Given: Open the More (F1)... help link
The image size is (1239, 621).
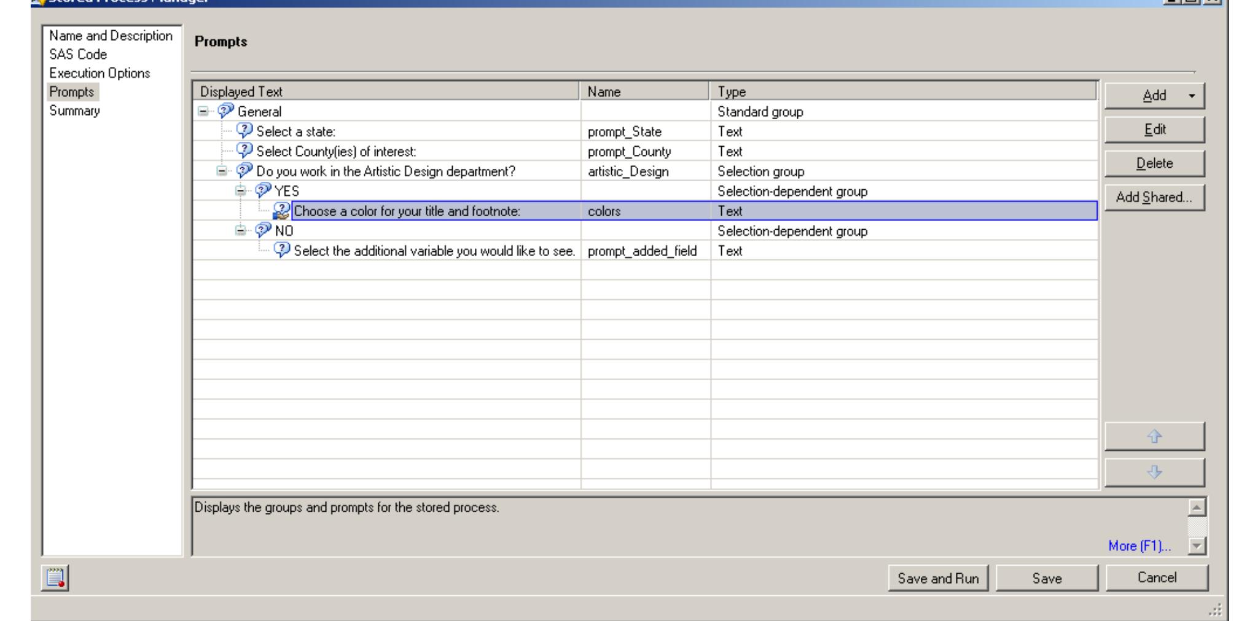Looking at the screenshot, I should (1139, 545).
